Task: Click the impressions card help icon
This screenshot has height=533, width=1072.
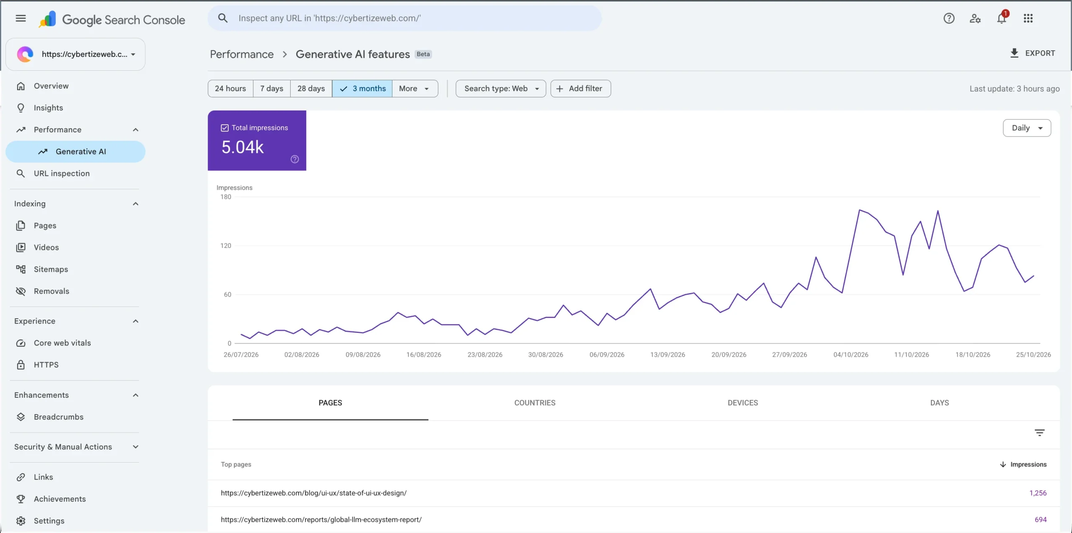Action: pos(295,159)
